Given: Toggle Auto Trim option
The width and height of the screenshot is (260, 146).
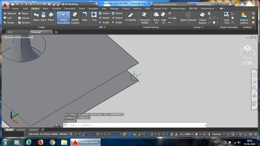Looking at the screenshot, I should click(227, 18).
